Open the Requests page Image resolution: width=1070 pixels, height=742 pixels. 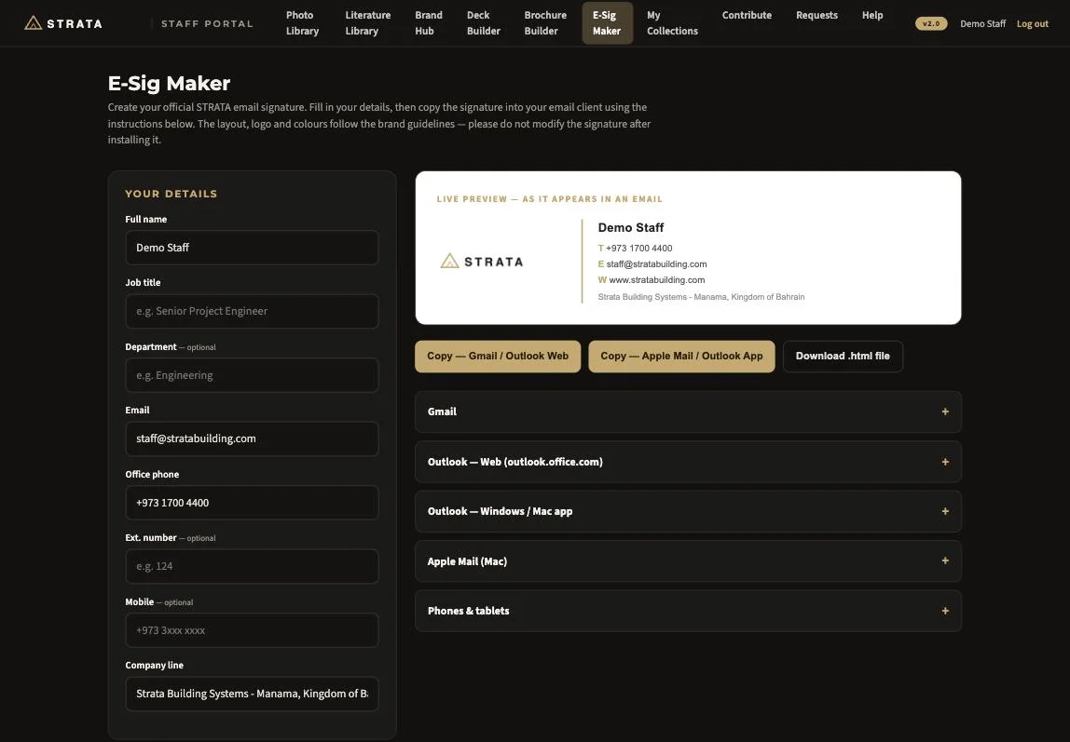coord(816,15)
